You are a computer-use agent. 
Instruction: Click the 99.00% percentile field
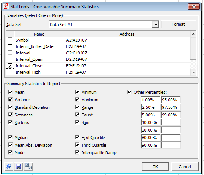[x=171, y=115]
